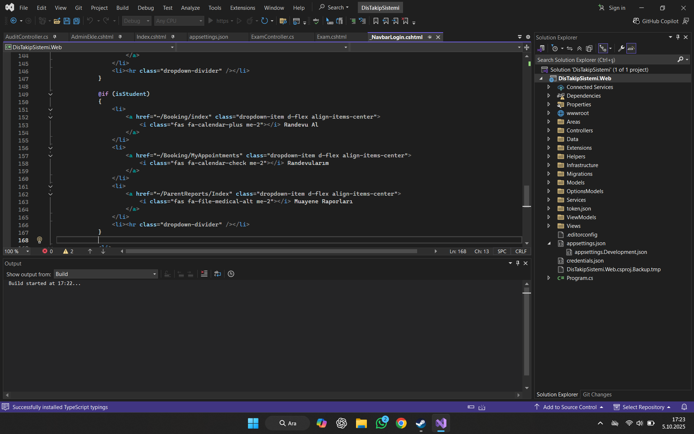The height and width of the screenshot is (434, 694).
Task: Open the Build menu
Action: [122, 8]
